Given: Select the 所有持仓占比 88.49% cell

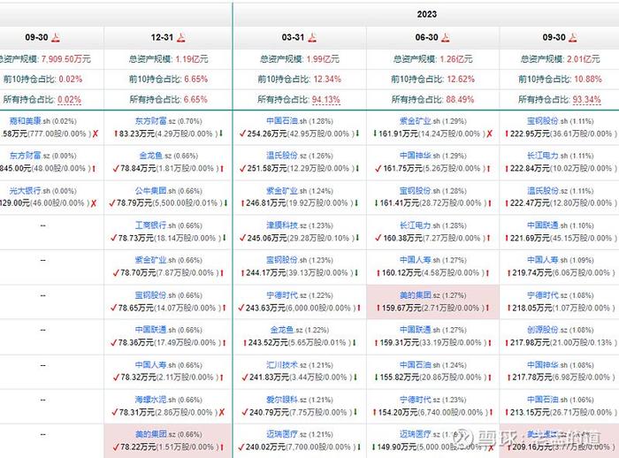Looking at the screenshot, I should click(432, 99).
